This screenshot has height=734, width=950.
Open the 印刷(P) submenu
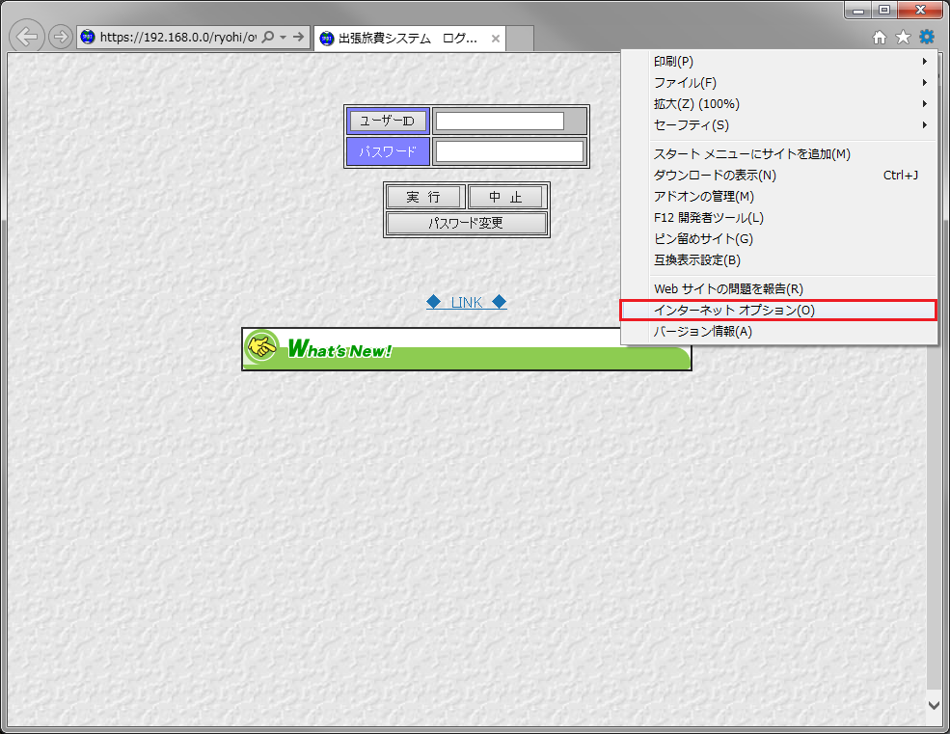778,61
